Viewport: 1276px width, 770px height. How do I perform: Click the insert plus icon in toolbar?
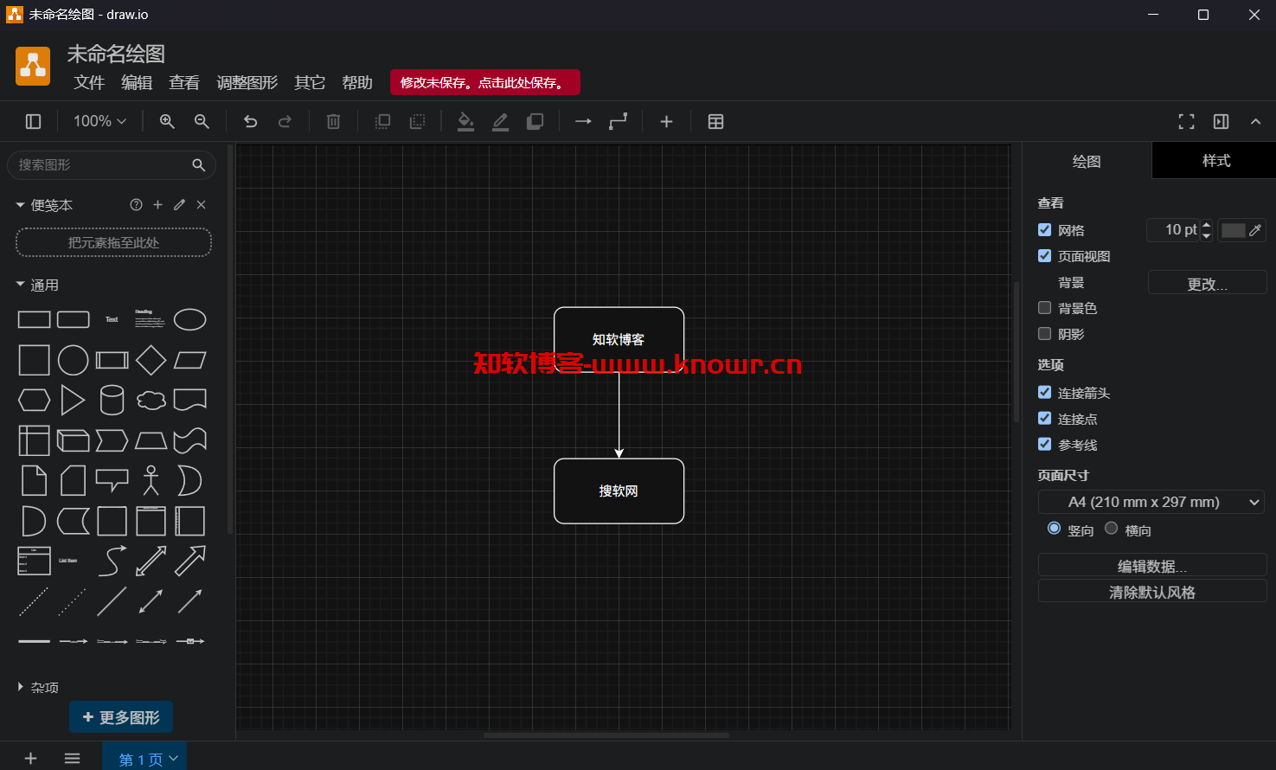[x=666, y=122]
